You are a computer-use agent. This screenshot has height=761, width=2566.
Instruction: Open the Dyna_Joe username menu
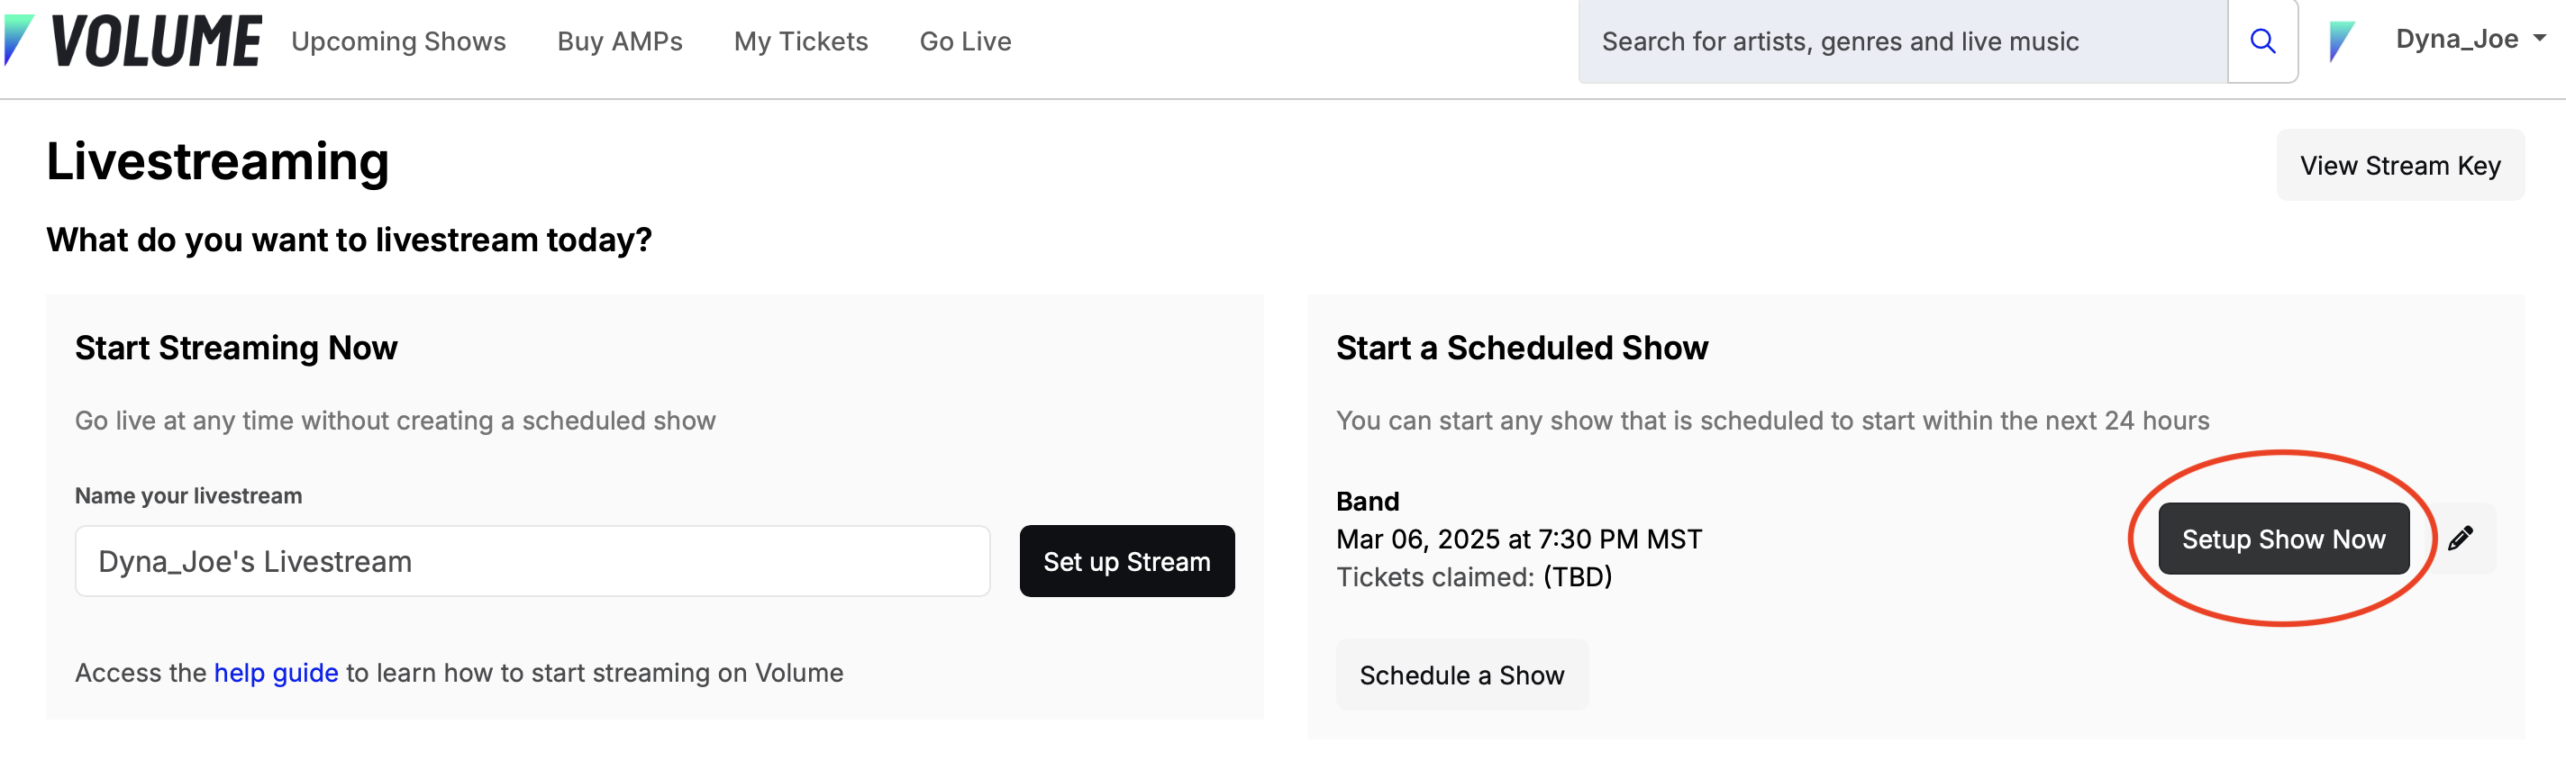pyautogui.click(x=2456, y=39)
